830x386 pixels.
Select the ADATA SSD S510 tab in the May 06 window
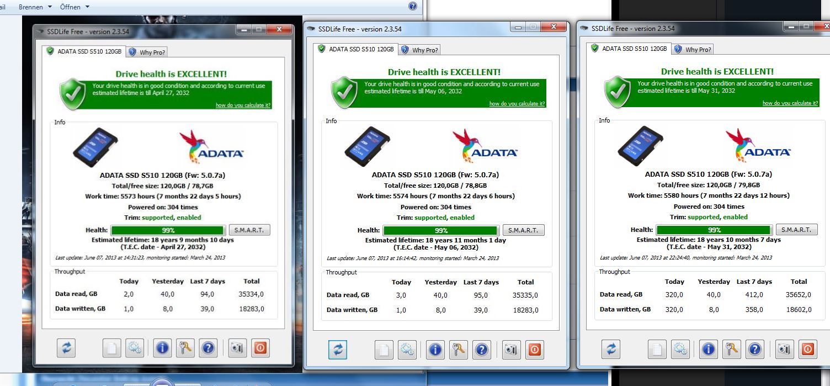[356, 49]
